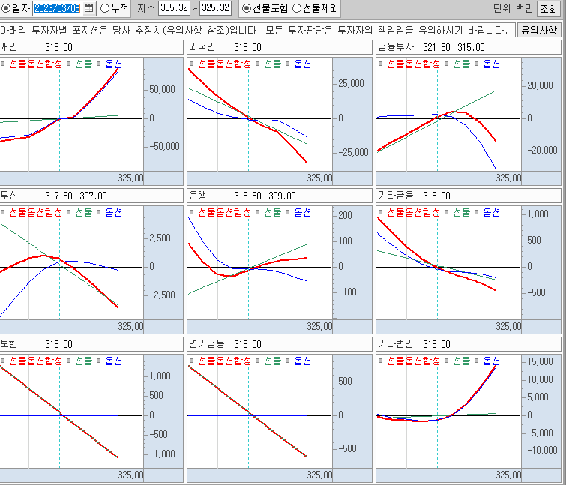Viewport: 566px width, 485px height.
Task: Choose the 선물포함 radio option
Action: tap(247, 8)
